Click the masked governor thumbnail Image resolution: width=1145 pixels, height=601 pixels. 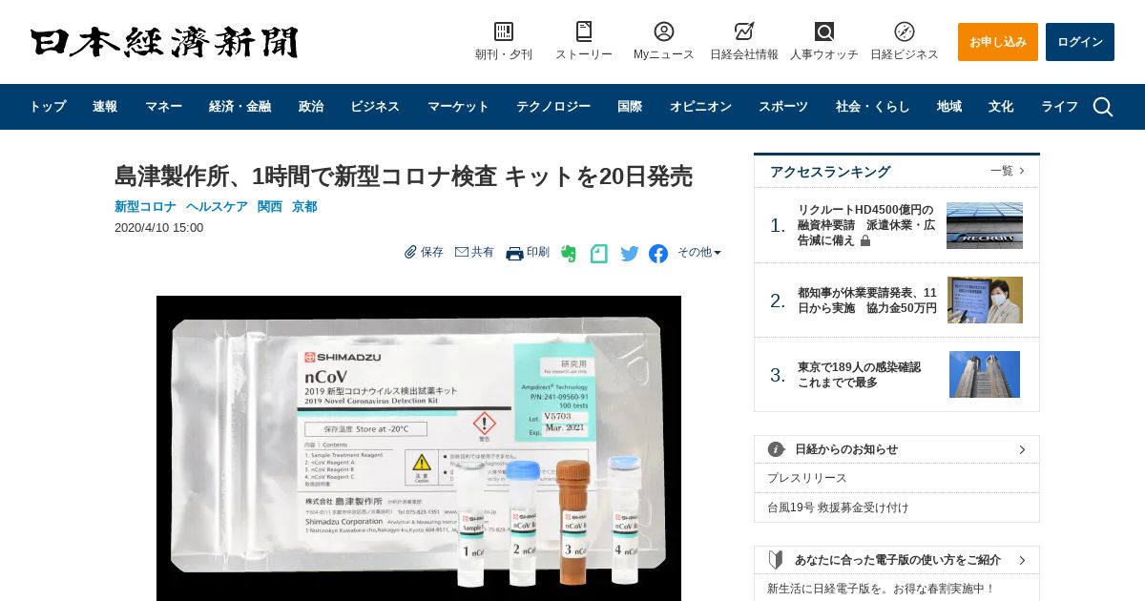(x=985, y=300)
